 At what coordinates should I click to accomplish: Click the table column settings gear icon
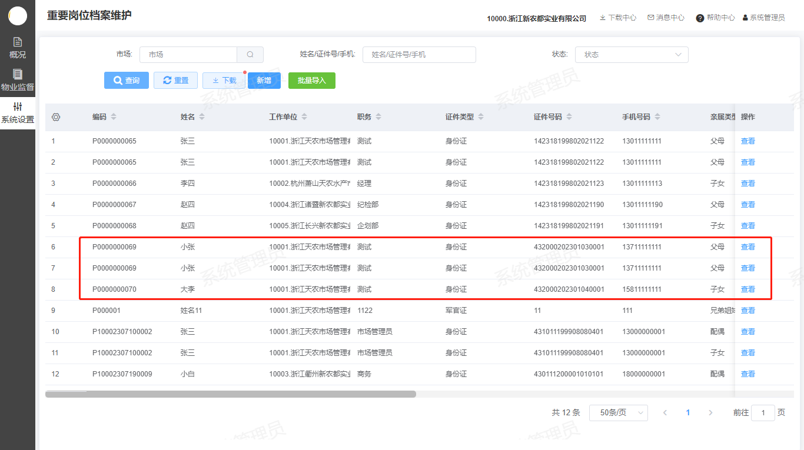[56, 117]
